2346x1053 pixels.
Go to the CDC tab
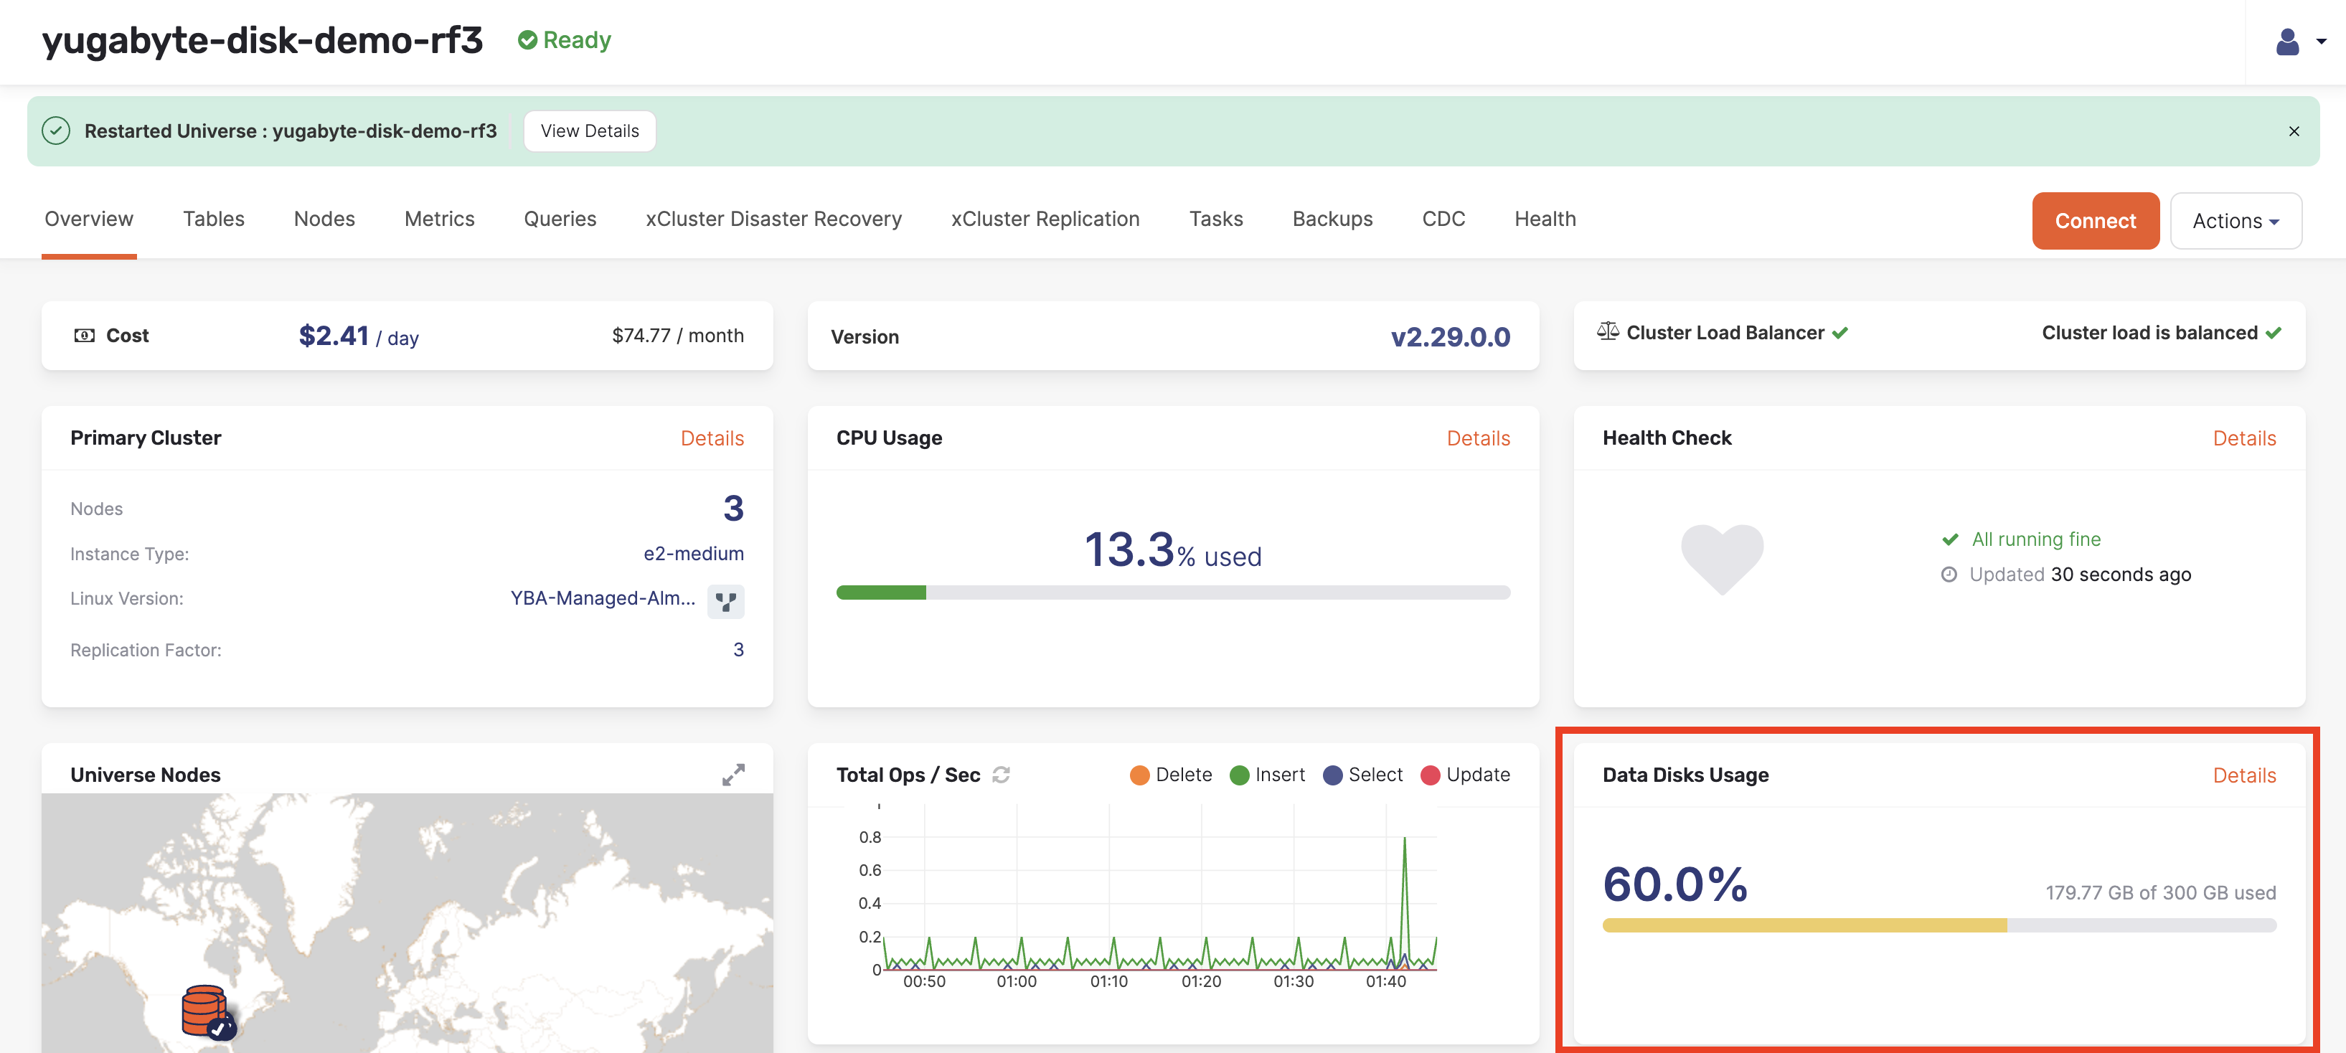point(1443,219)
